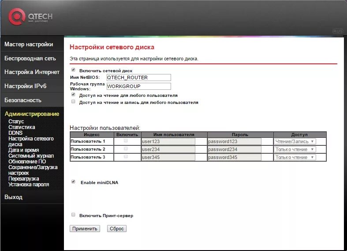
Task: Click Выход to log out
Action: click(14, 197)
